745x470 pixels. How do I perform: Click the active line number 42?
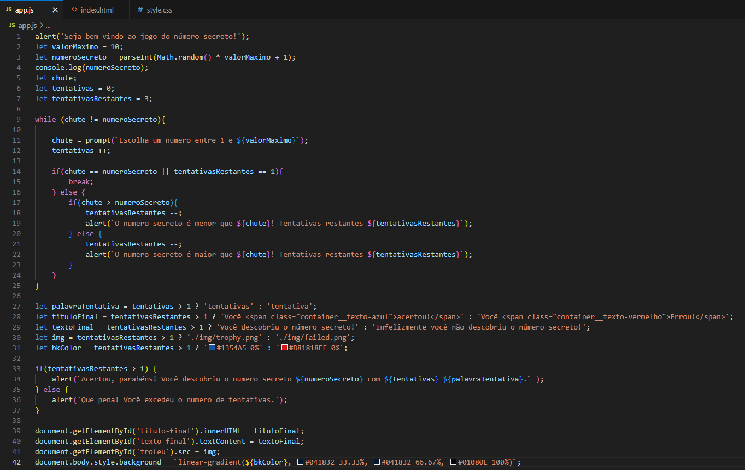[x=17, y=462]
